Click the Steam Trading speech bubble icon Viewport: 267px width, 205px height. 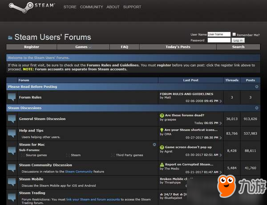(x=12, y=197)
